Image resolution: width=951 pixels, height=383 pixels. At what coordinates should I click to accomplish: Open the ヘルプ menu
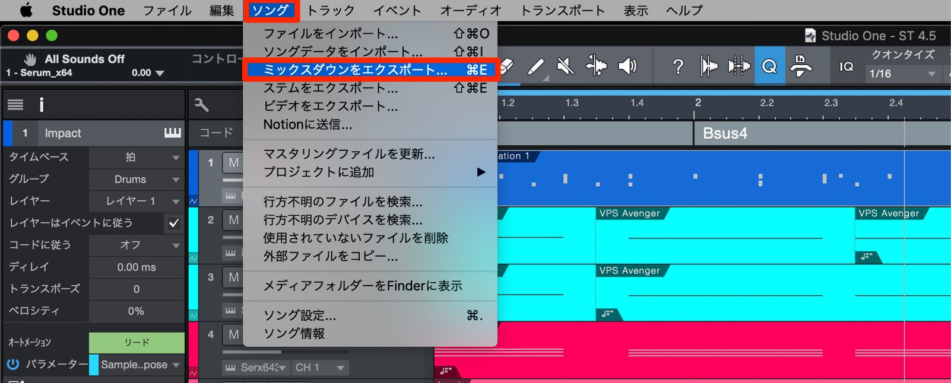684,10
